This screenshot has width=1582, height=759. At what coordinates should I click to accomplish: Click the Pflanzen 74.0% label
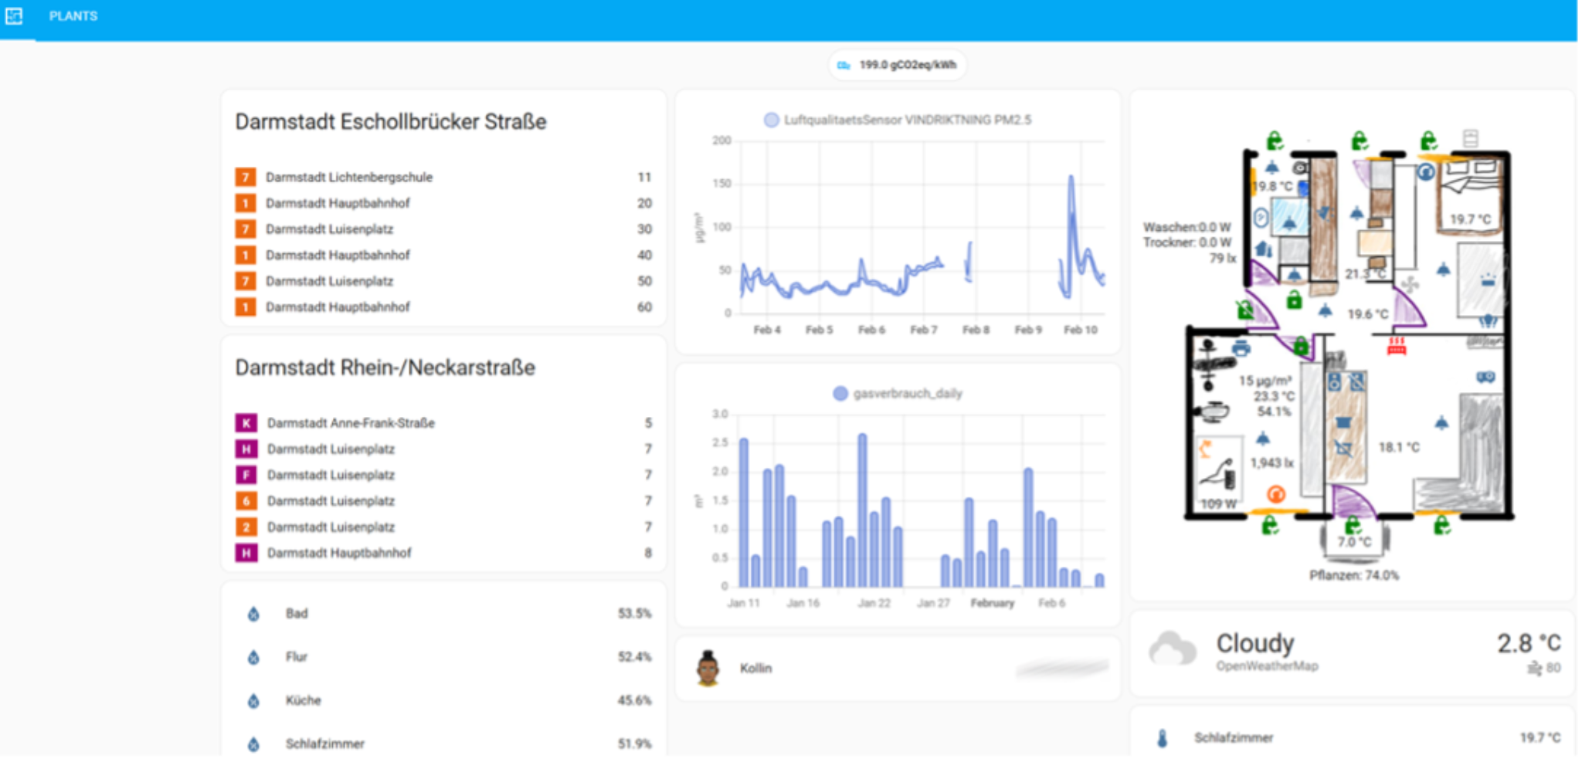1353,575
